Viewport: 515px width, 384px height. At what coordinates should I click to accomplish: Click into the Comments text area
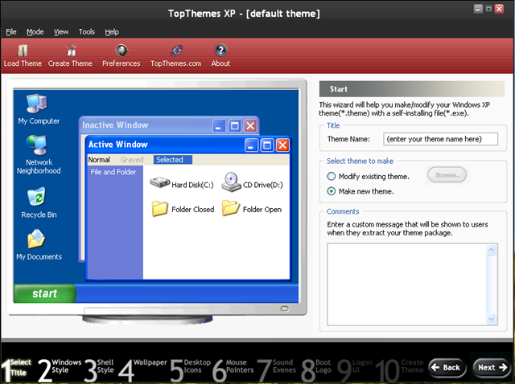pyautogui.click(x=406, y=284)
